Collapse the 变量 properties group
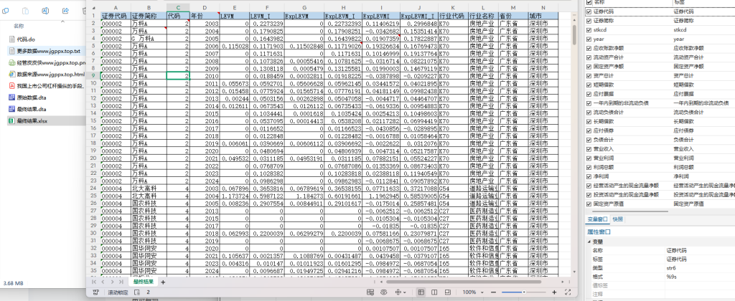This screenshot has width=735, height=301. (589, 242)
